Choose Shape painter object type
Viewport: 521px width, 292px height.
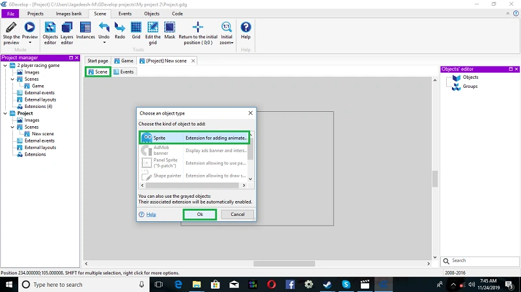194,176
